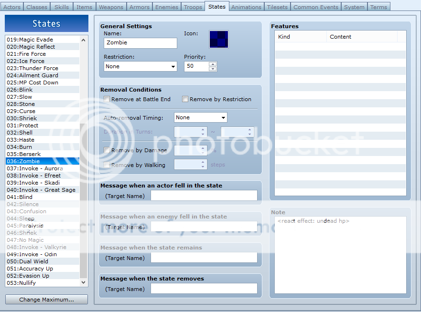This screenshot has height=312, width=421.
Task: Click the Change Maximum button
Action: [46, 300]
